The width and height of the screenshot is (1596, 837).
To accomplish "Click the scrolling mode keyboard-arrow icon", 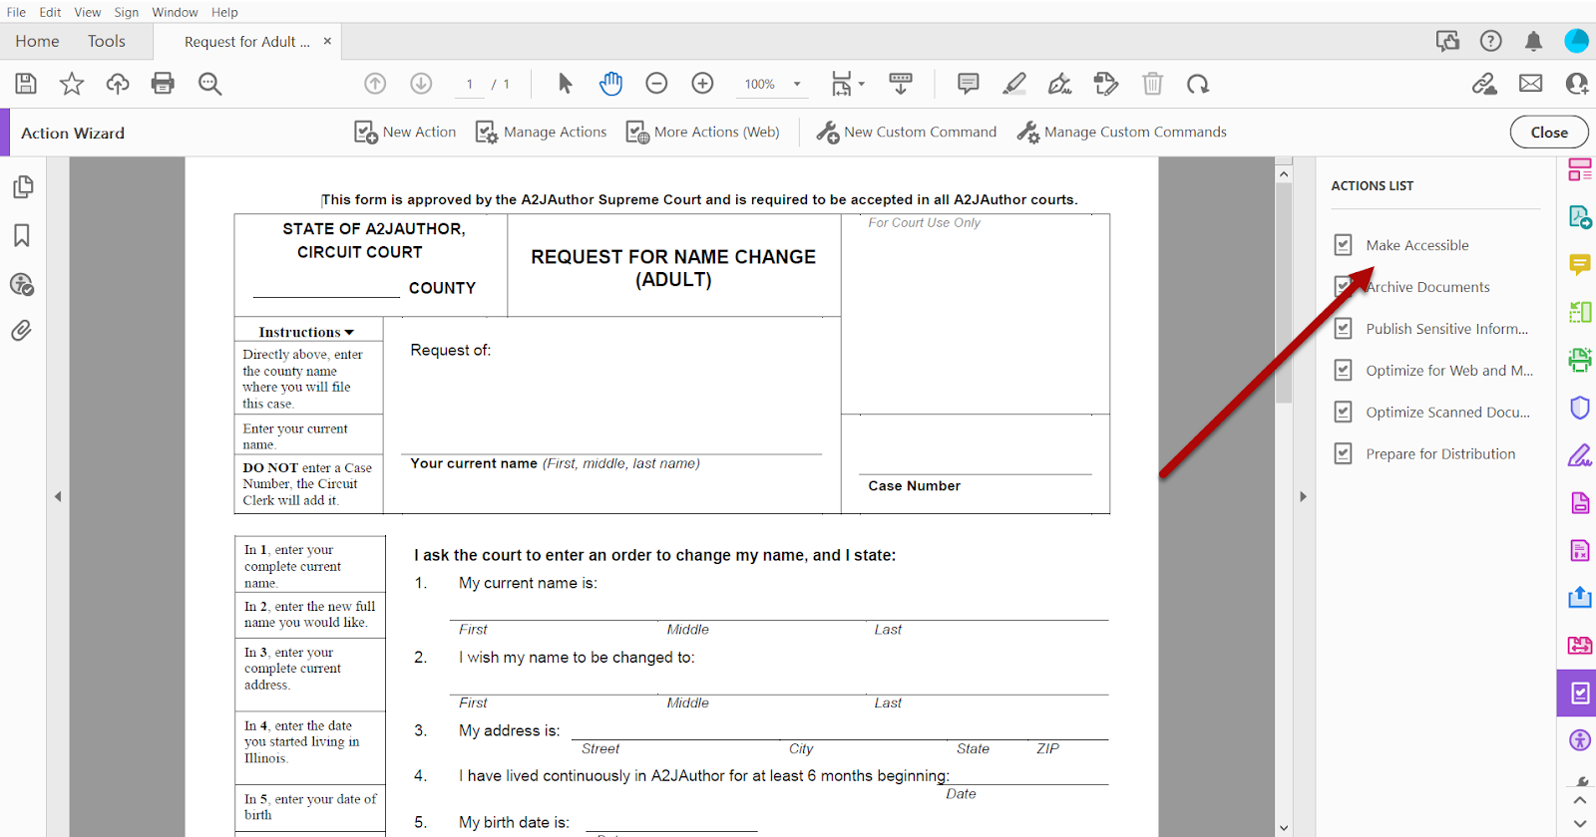I will coord(901,84).
